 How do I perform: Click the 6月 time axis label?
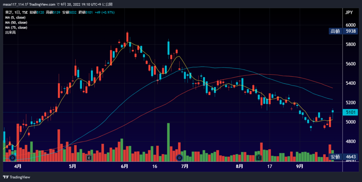coord(124,166)
